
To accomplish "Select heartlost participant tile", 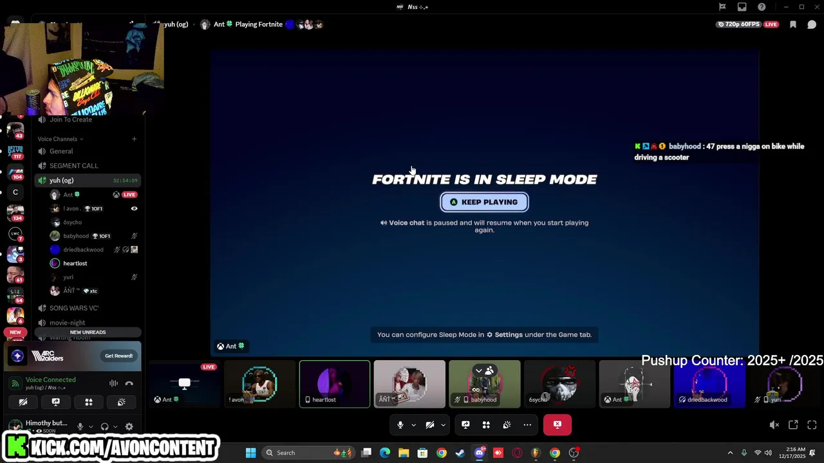I will (x=335, y=384).
